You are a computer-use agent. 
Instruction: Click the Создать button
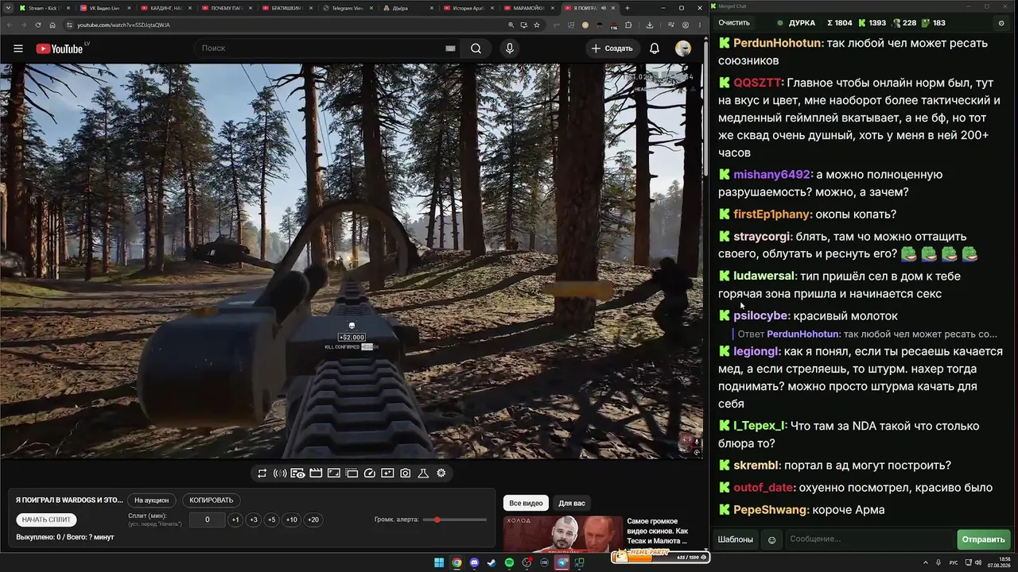point(612,48)
